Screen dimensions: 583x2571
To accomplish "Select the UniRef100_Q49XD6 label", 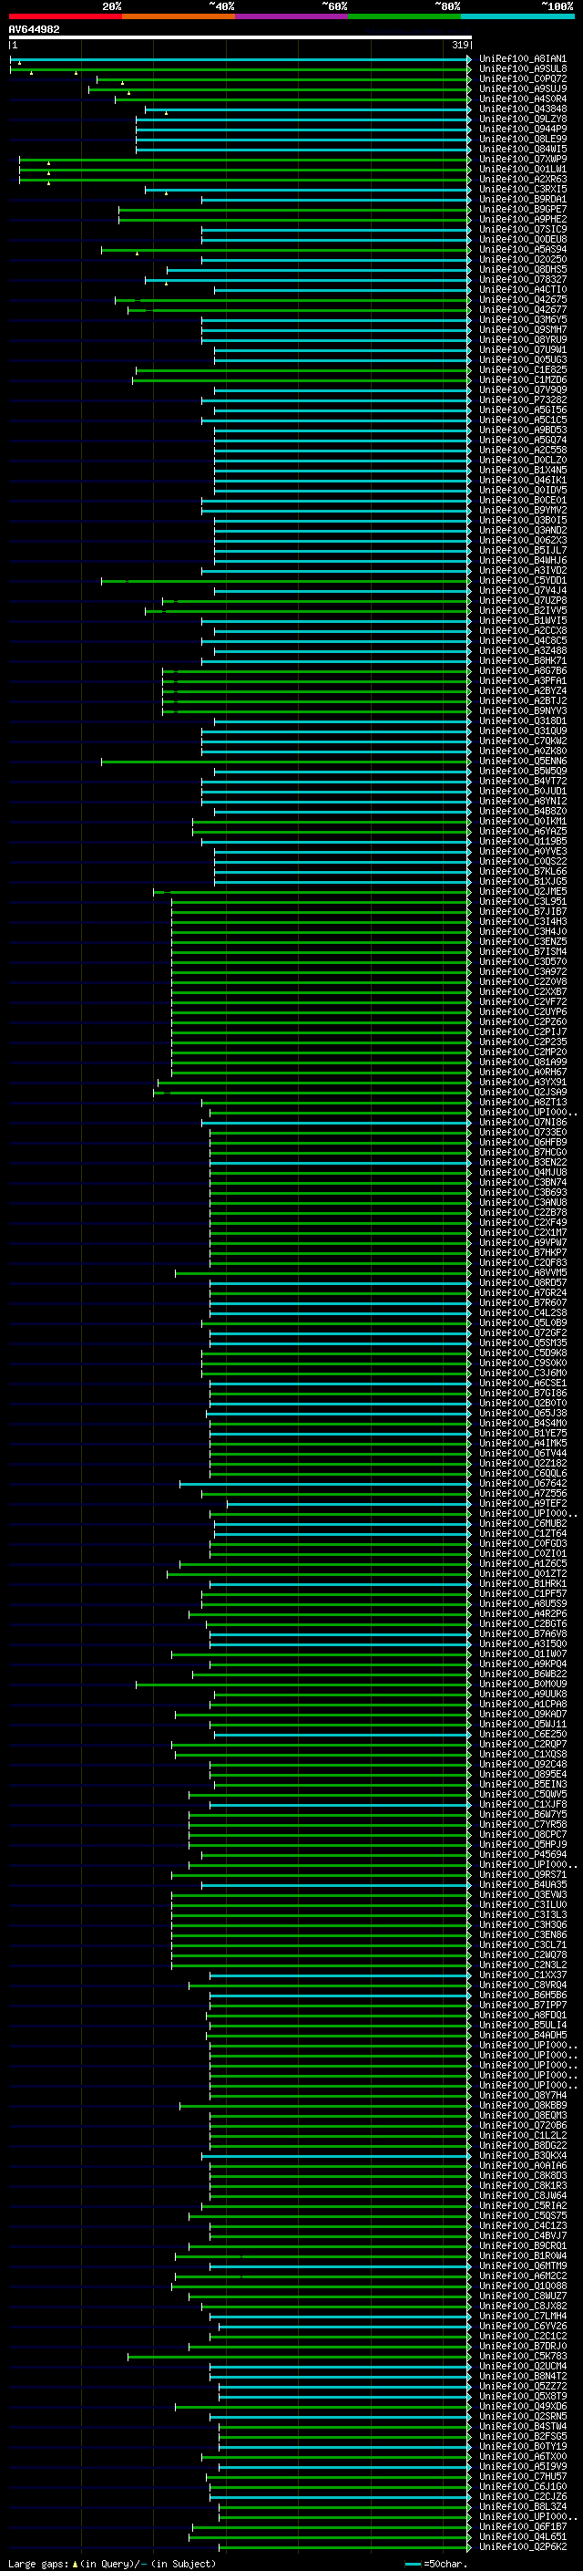I will 522,2406.
